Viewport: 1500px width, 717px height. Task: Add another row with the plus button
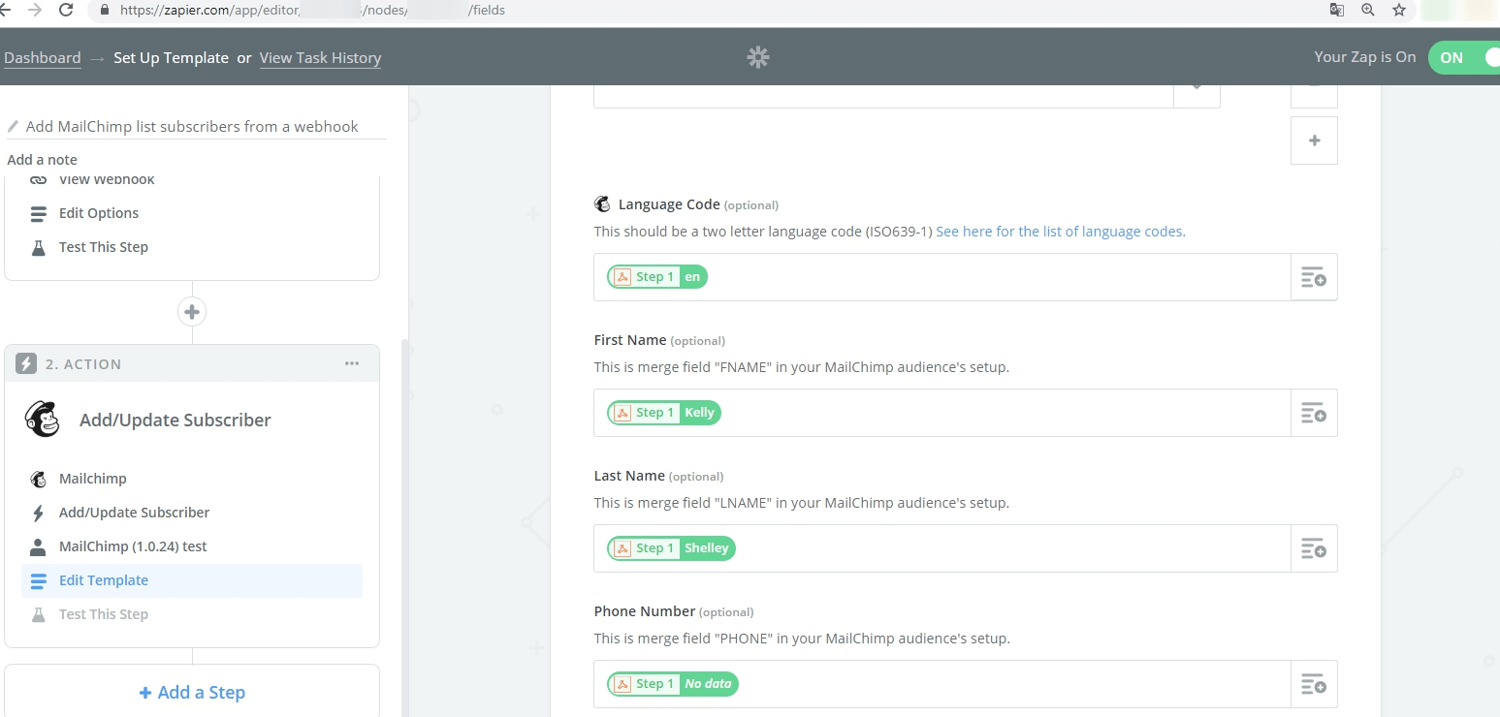click(x=1315, y=140)
